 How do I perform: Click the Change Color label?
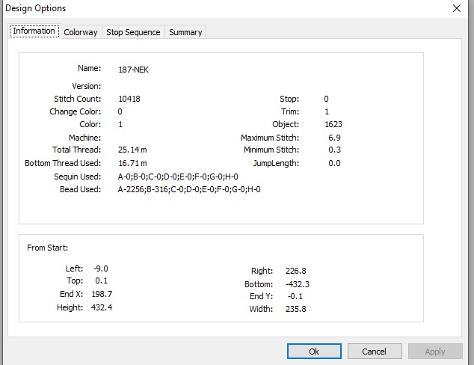point(76,111)
